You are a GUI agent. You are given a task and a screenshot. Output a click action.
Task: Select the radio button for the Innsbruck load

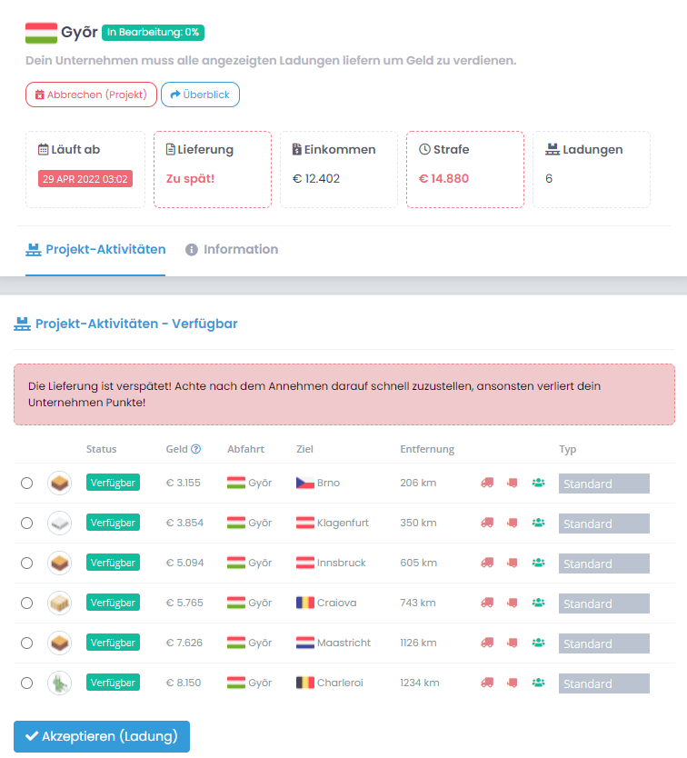(26, 564)
